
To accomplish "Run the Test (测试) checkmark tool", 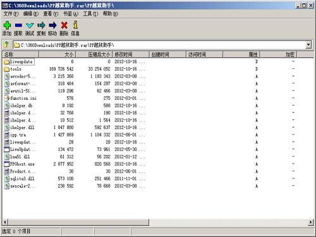I will click(x=30, y=25).
